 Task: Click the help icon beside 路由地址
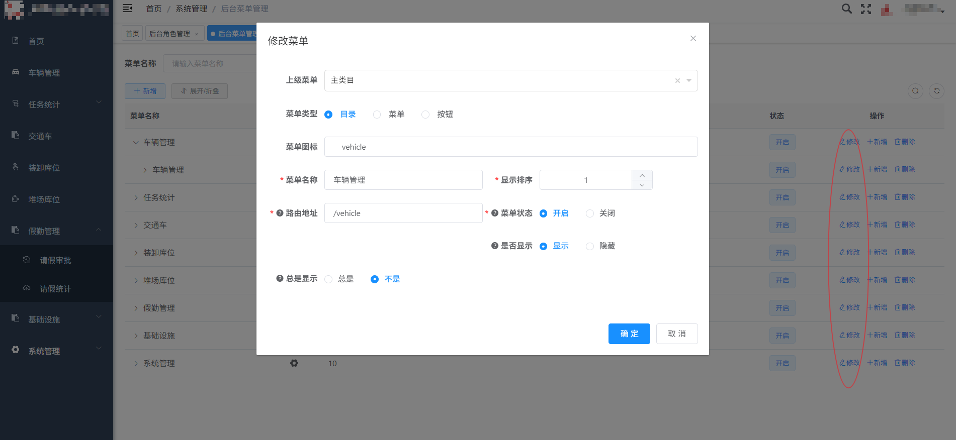(280, 213)
